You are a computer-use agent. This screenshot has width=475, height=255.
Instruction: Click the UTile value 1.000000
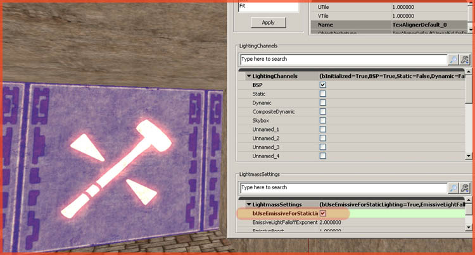pos(403,7)
